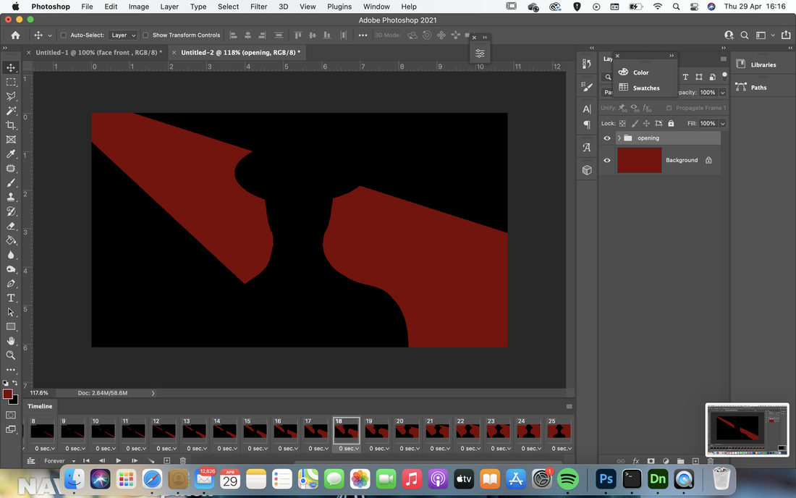Expand the opening layer group
The image size is (796, 498).
619,138
